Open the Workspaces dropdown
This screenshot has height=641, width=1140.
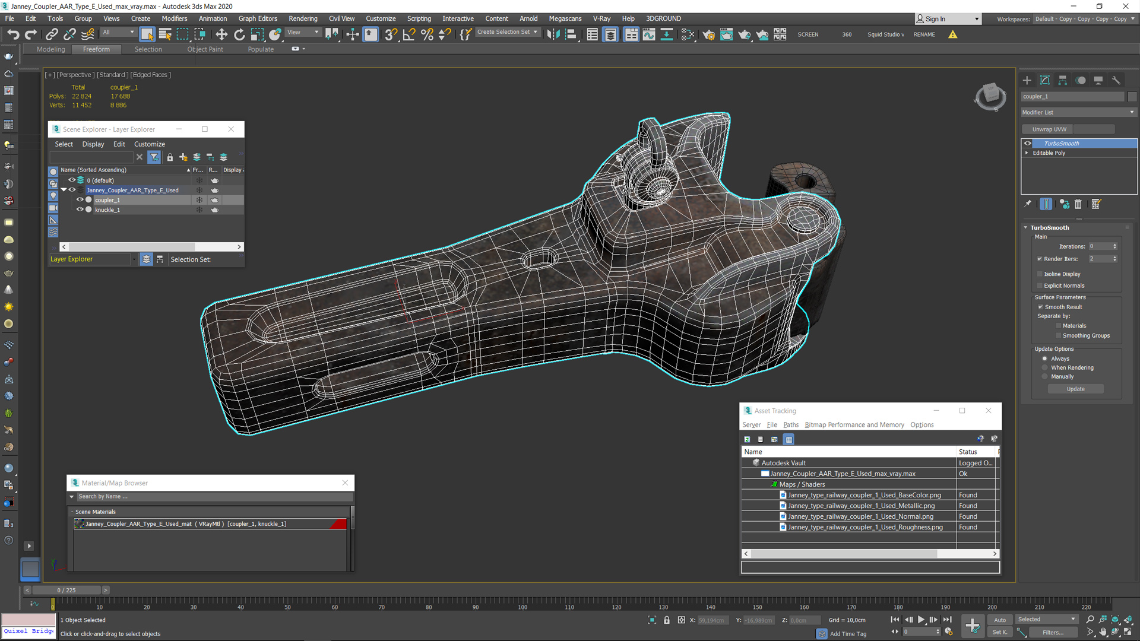pos(1084,19)
